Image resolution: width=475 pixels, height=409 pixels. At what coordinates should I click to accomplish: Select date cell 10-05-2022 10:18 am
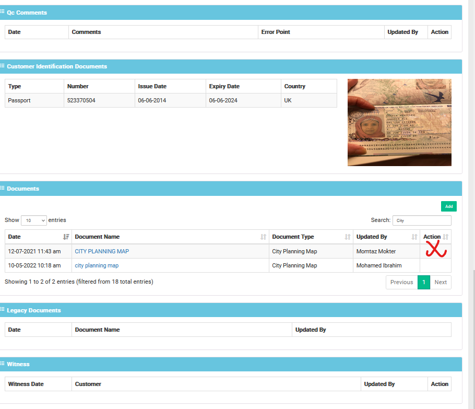coord(38,265)
